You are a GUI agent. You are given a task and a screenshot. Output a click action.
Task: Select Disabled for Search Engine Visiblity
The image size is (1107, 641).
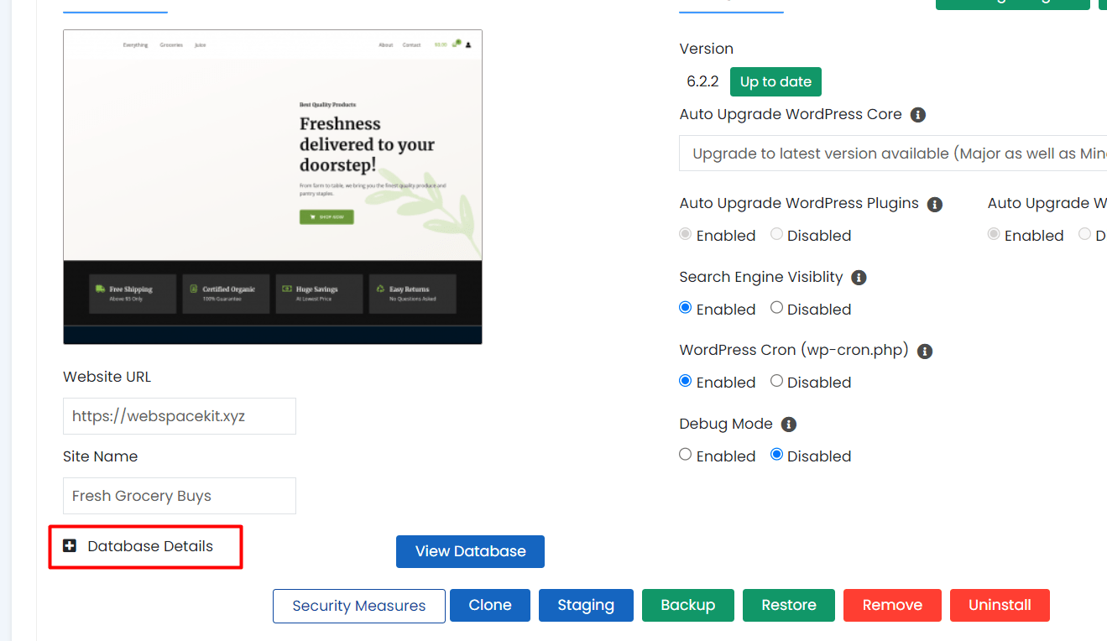coord(777,308)
